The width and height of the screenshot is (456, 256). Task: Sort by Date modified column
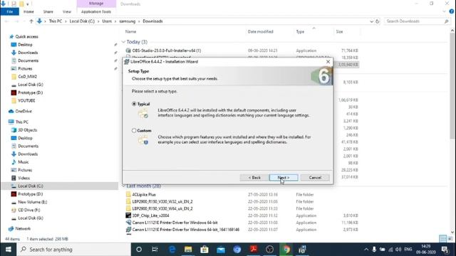[x=261, y=31]
